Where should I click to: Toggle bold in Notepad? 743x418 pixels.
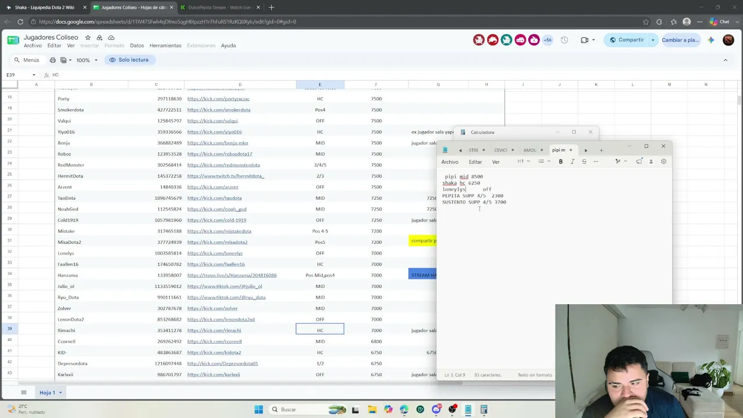pyautogui.click(x=561, y=161)
